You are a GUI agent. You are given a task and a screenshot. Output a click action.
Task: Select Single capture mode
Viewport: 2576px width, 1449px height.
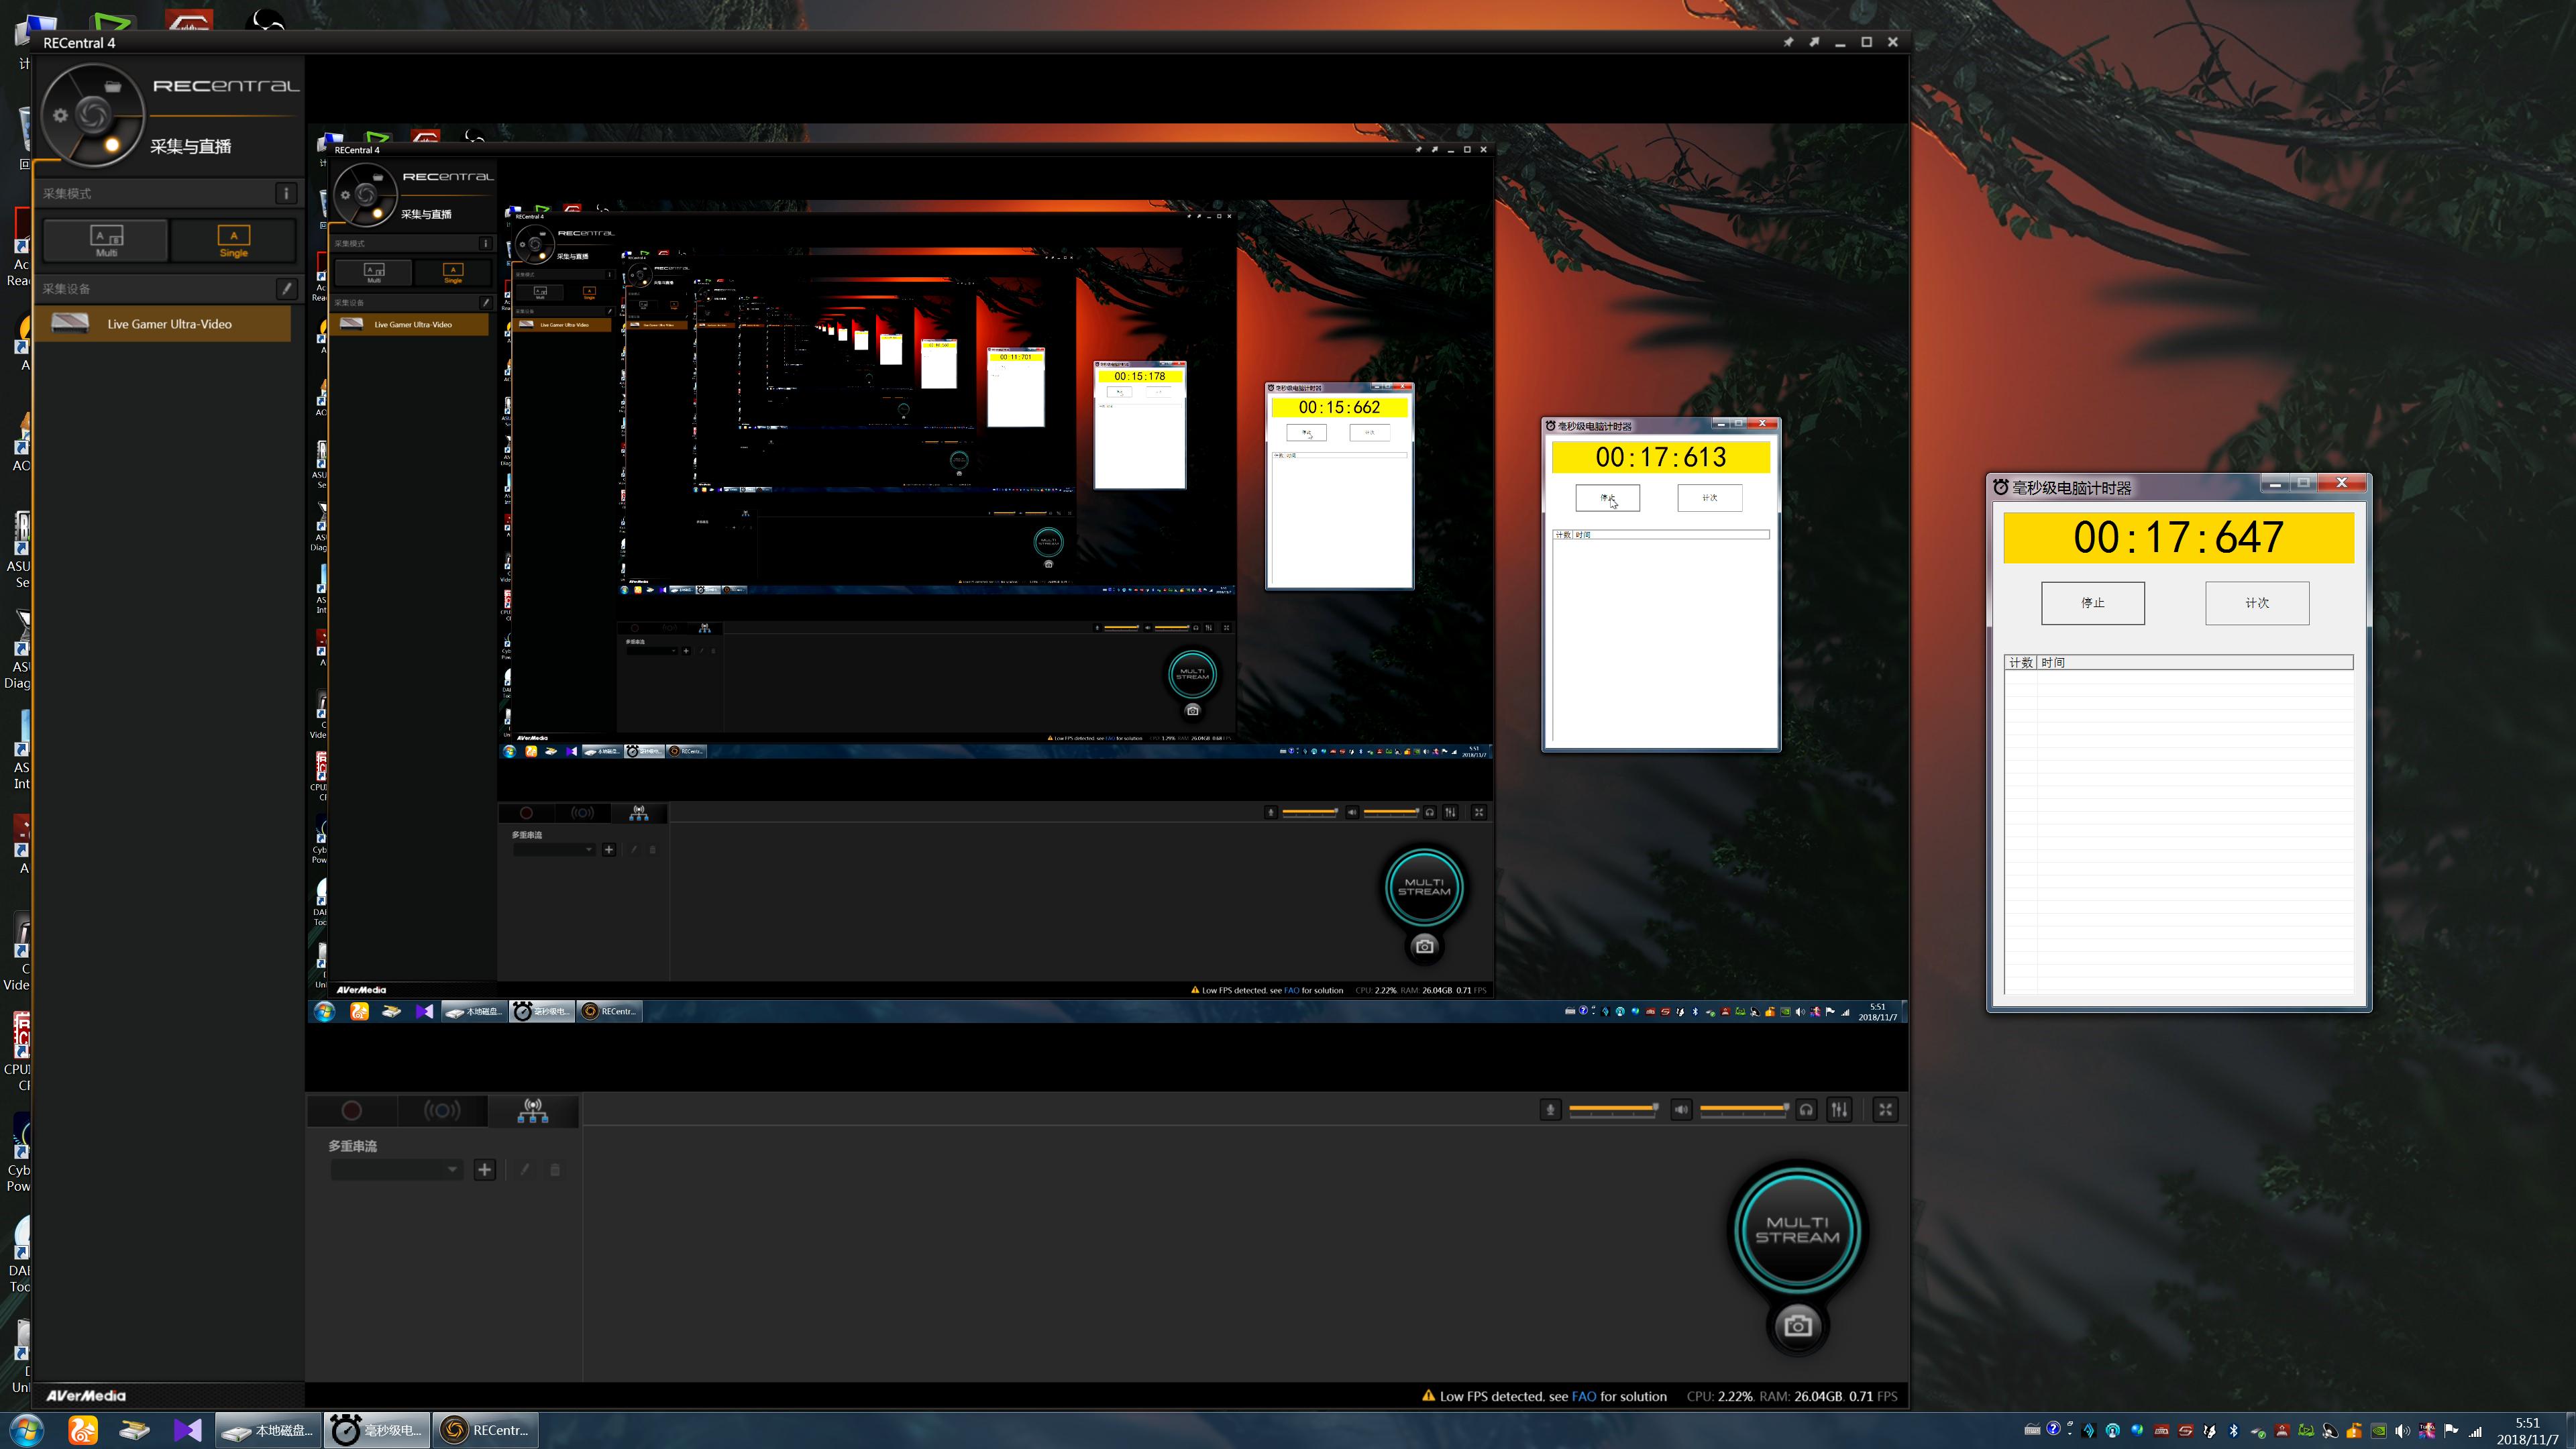click(x=233, y=240)
